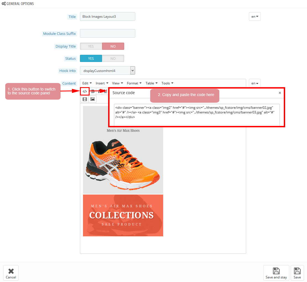
Task: Open the Edit menu
Action: [x=87, y=83]
